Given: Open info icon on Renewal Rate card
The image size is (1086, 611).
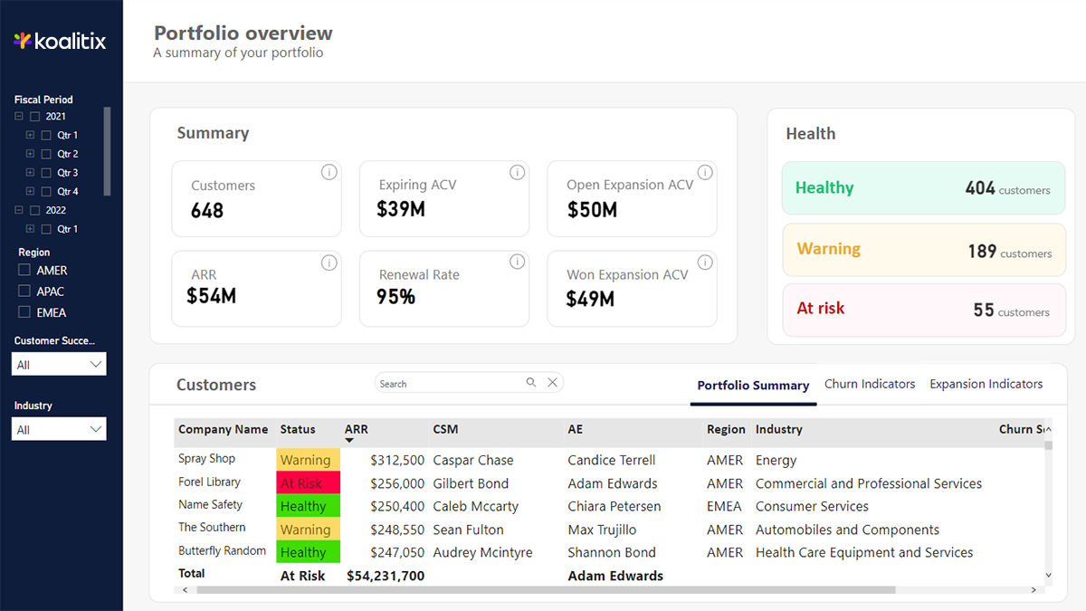Looking at the screenshot, I should click(x=518, y=262).
